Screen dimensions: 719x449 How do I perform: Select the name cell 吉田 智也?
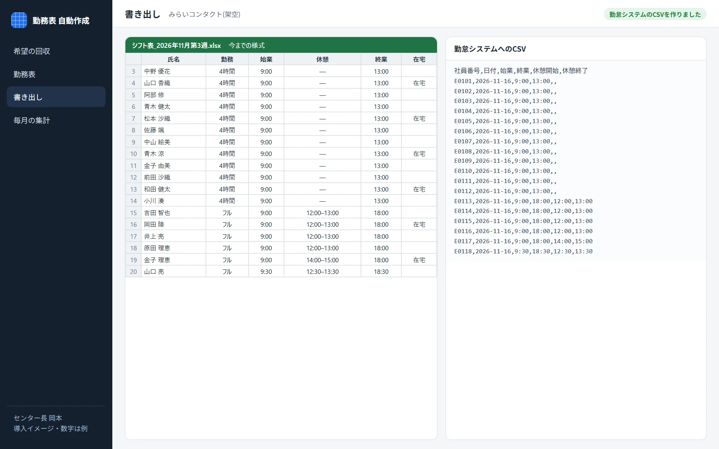(x=173, y=213)
